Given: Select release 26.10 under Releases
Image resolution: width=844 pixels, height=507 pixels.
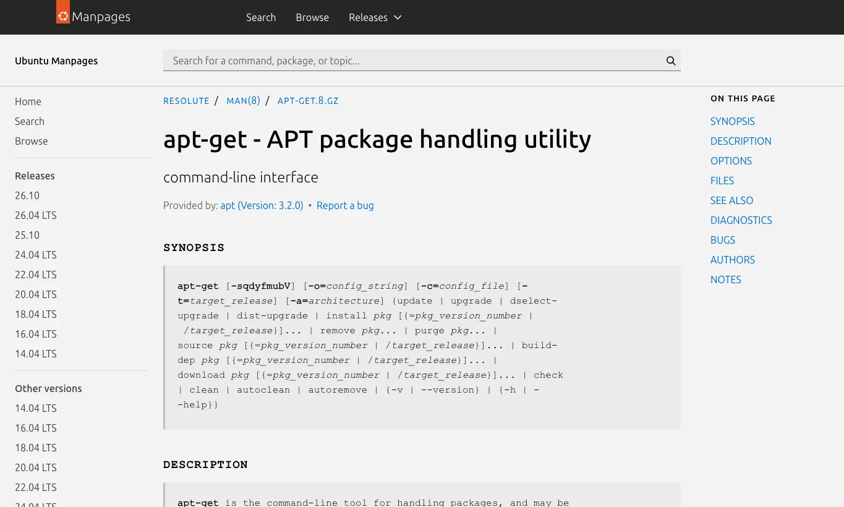Looking at the screenshot, I should tap(27, 195).
